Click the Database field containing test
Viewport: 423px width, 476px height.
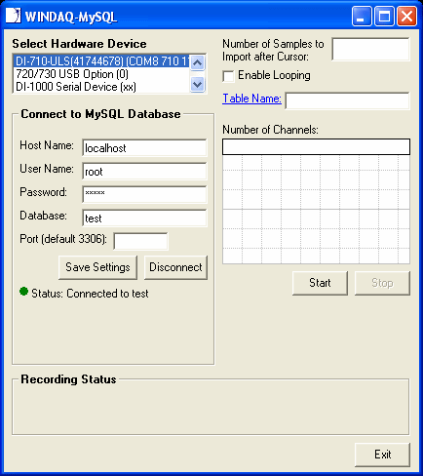(x=144, y=218)
